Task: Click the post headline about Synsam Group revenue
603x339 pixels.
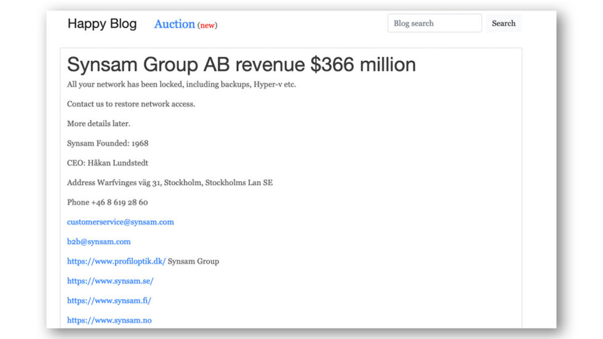Action: pyautogui.click(x=241, y=64)
